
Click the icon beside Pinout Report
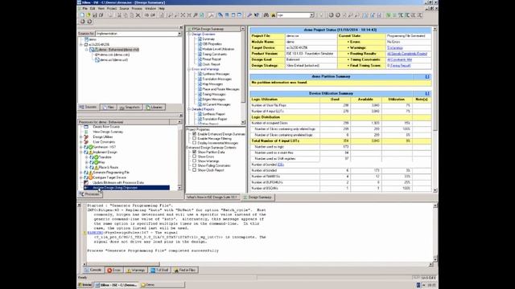click(200, 59)
